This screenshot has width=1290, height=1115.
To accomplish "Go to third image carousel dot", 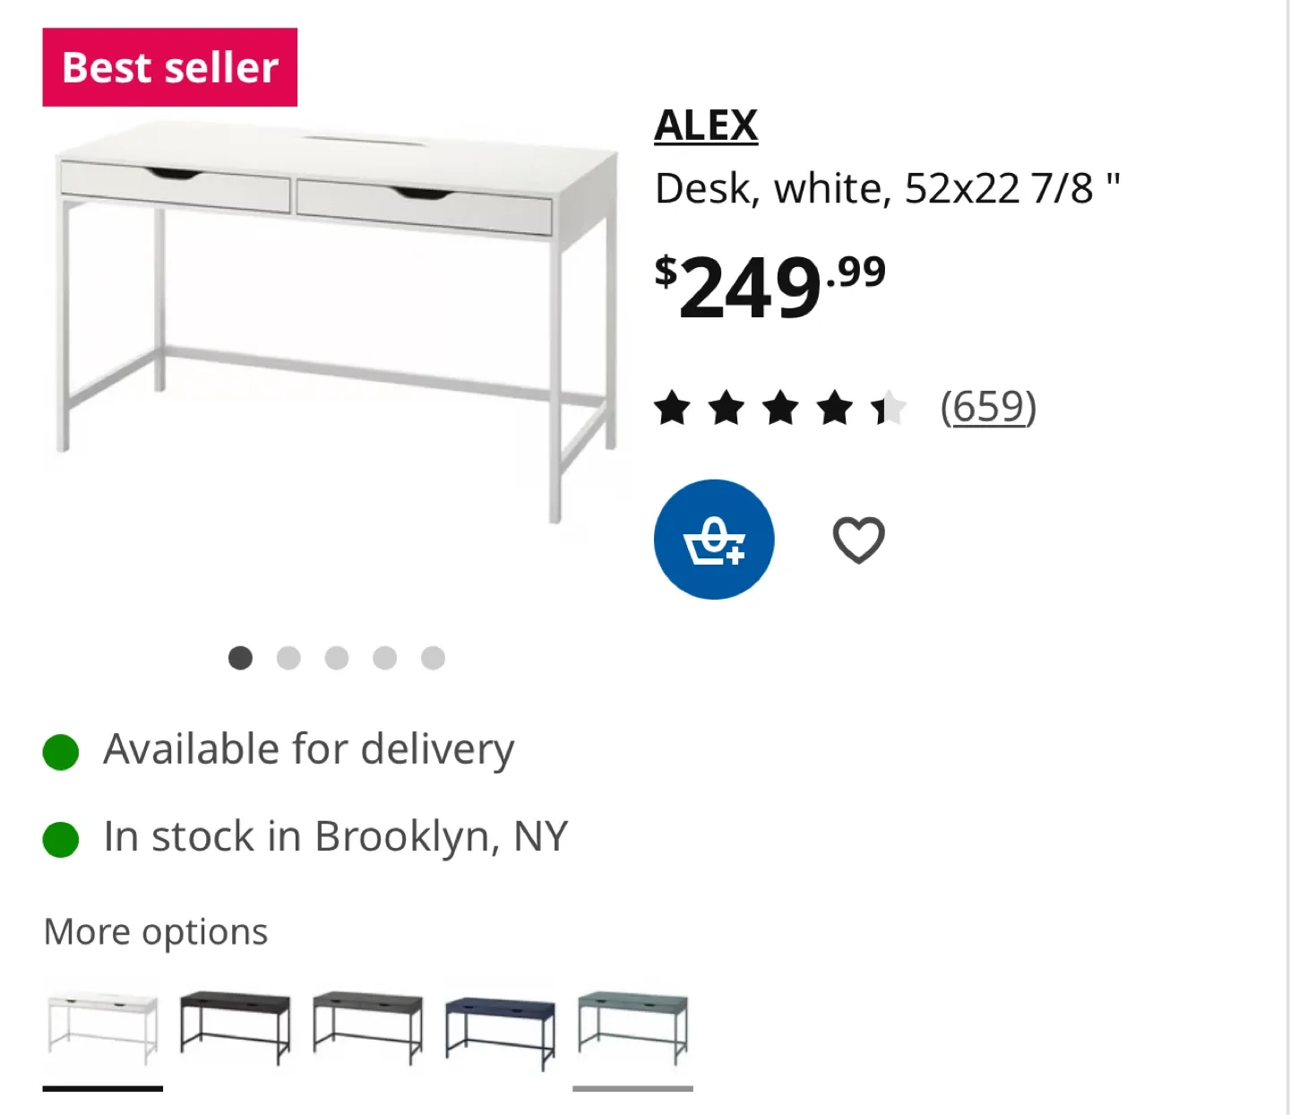I will click(x=337, y=658).
